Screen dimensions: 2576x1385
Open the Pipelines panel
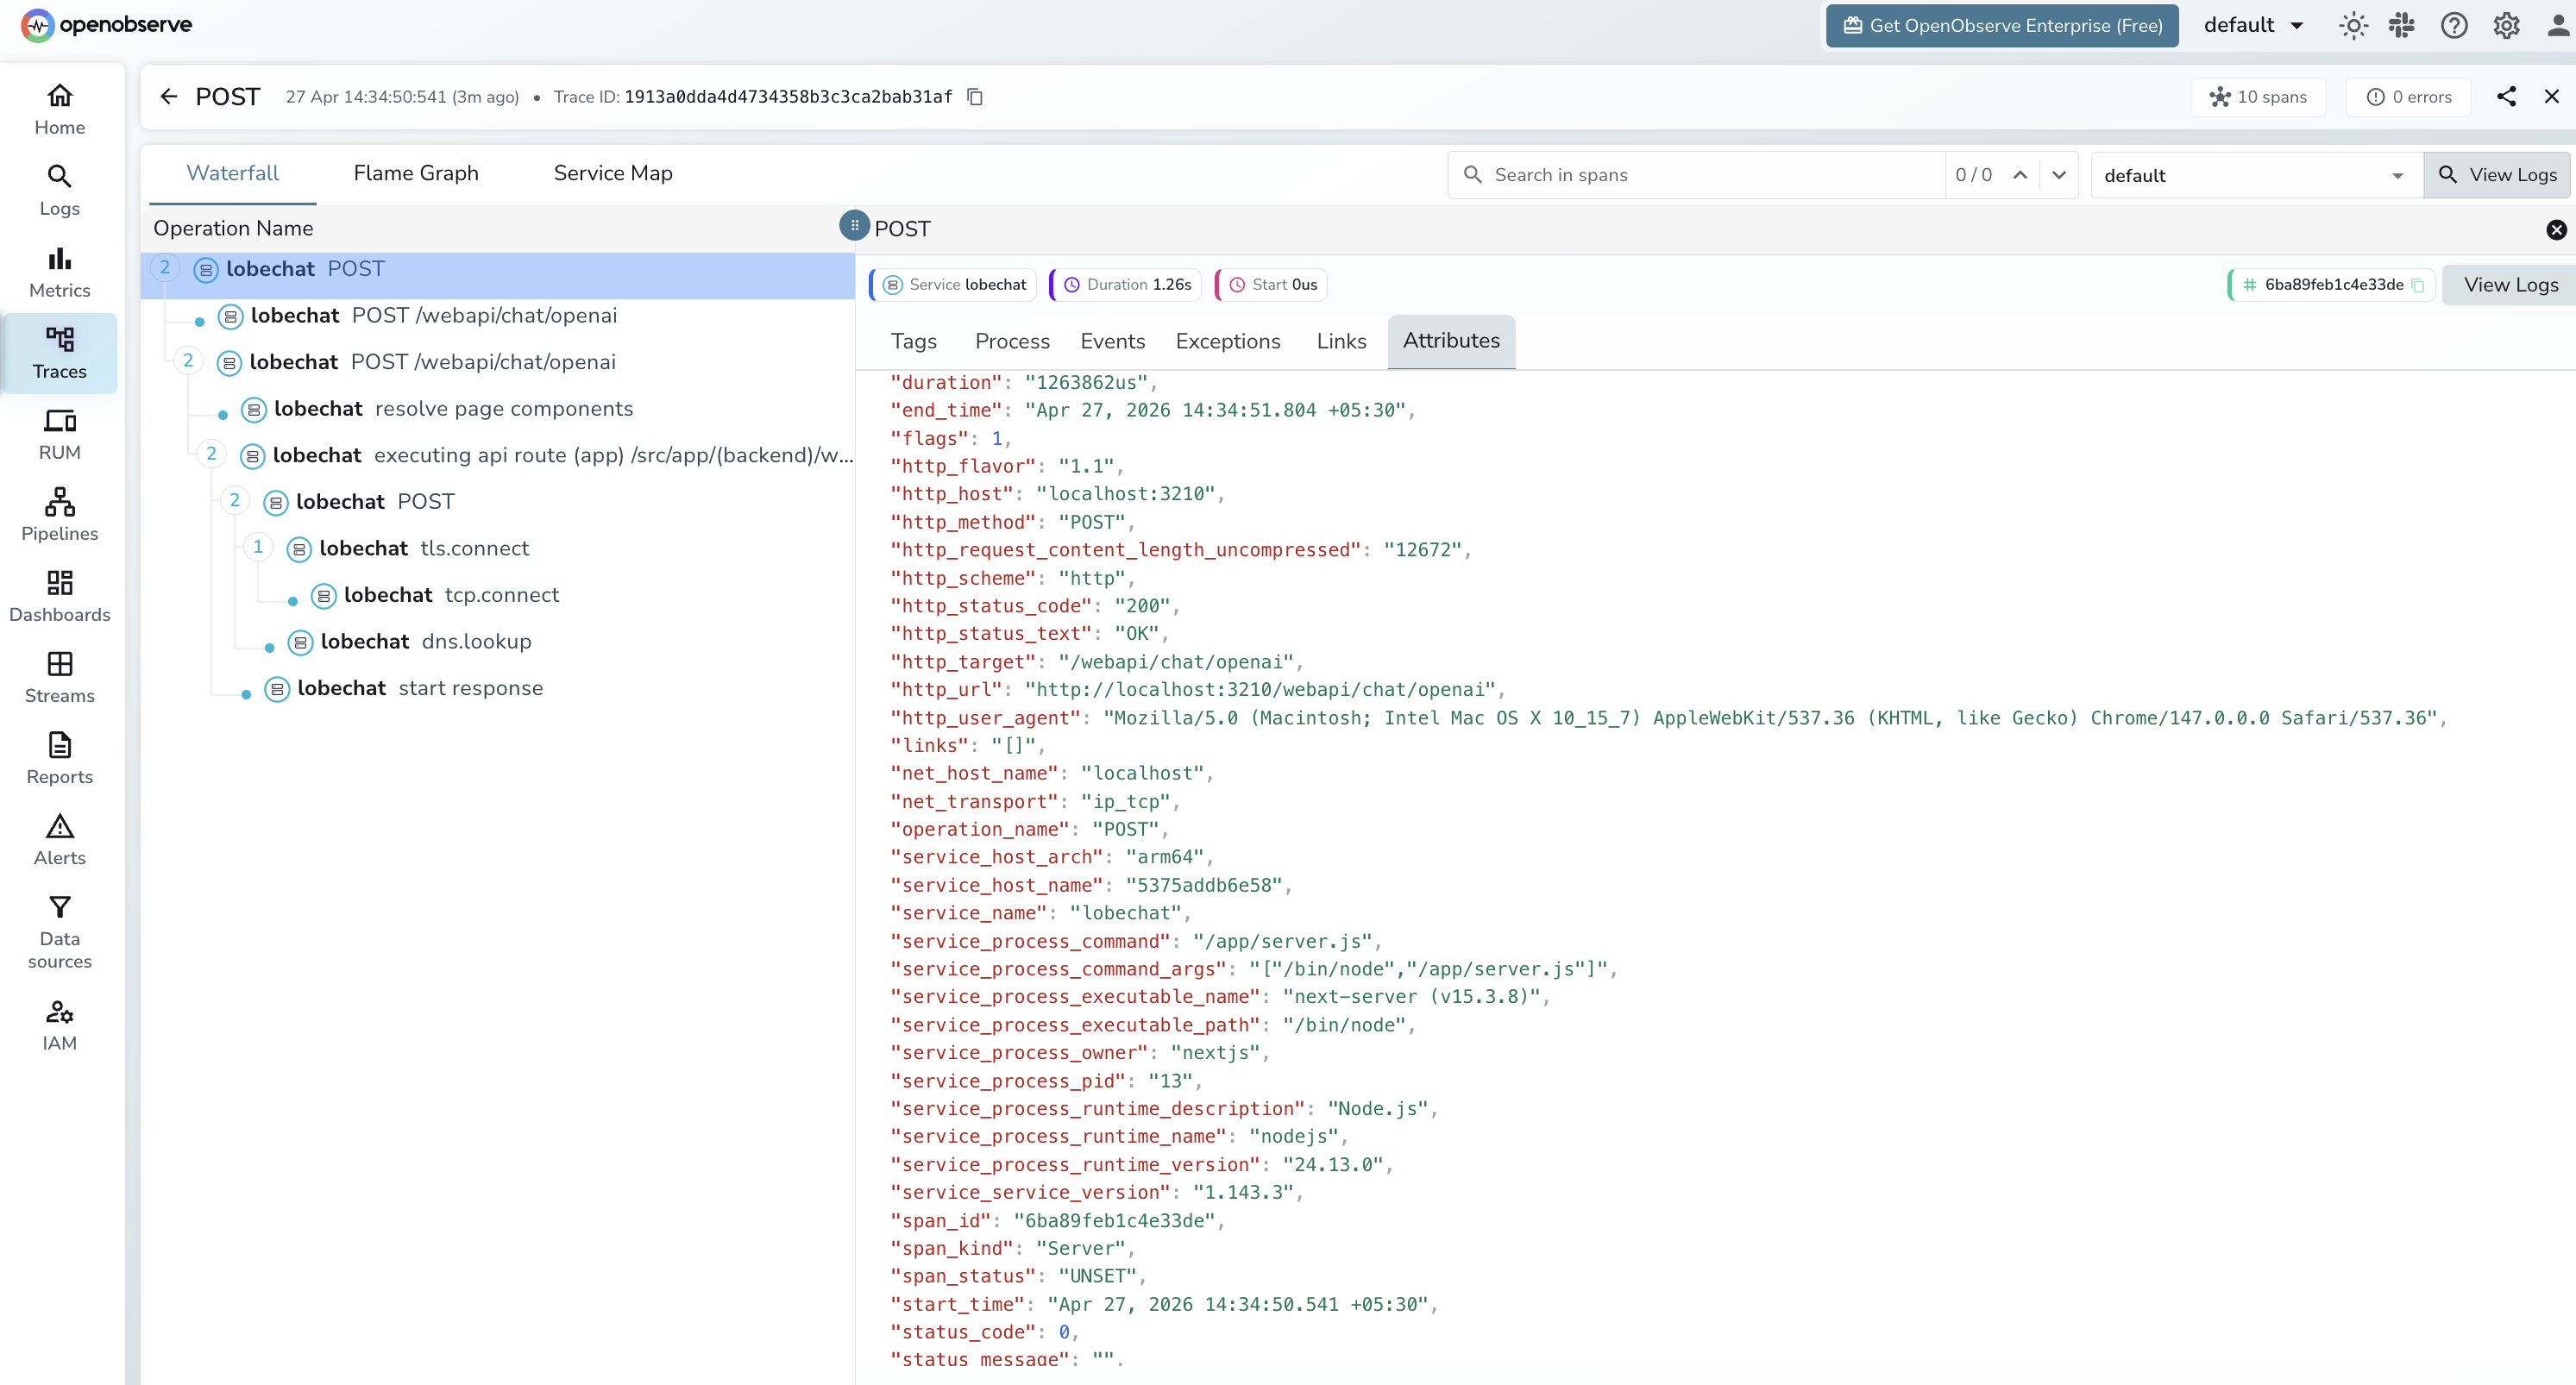59,514
